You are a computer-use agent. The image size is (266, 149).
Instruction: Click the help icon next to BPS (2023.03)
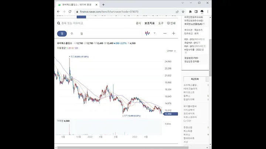click(205, 46)
